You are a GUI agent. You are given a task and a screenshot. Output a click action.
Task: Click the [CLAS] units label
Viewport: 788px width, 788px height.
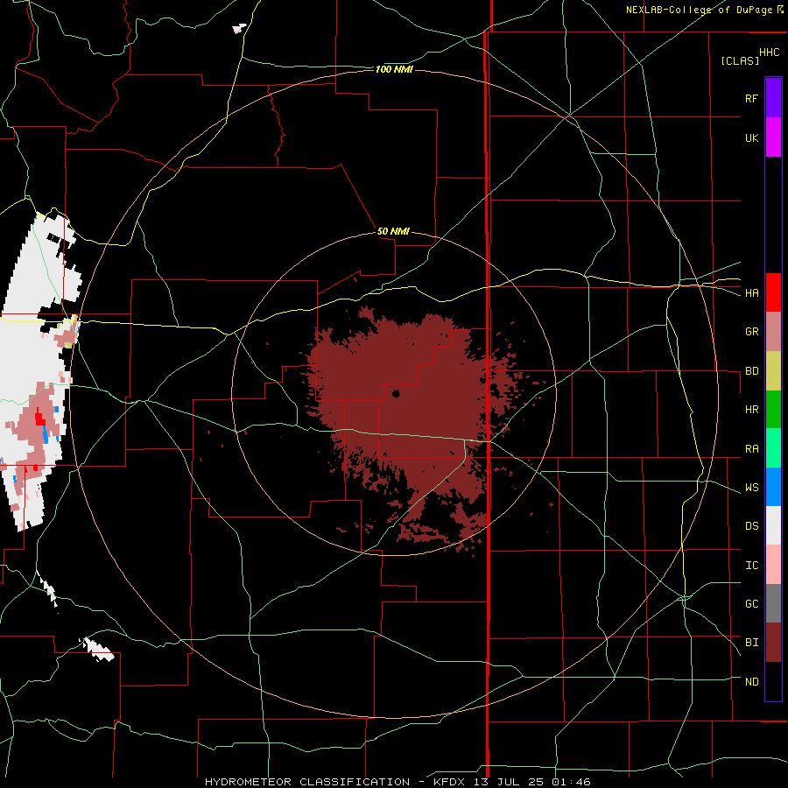click(740, 60)
